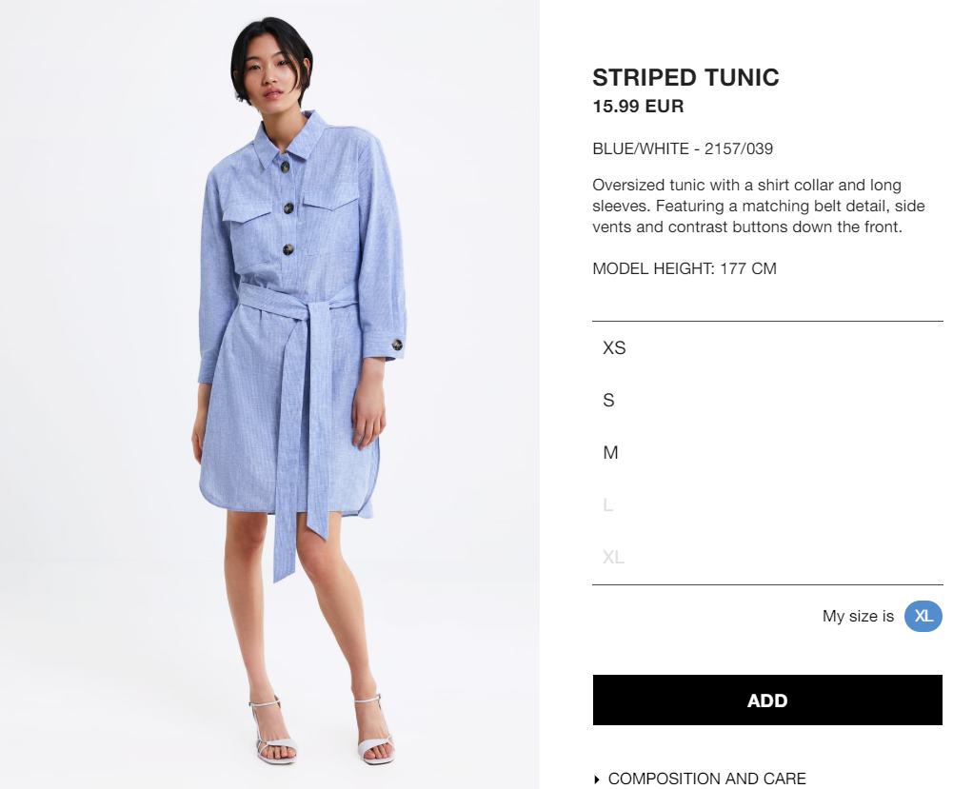Viewport: 953px width, 789px height.
Task: Click the black ADD button
Action: point(767,700)
